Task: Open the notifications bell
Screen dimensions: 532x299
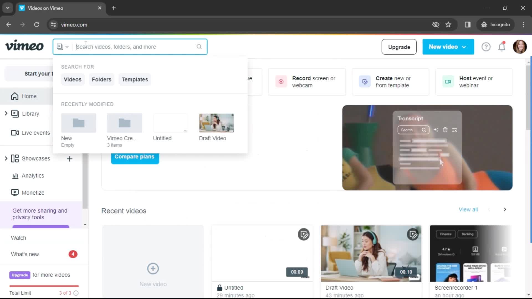Action: [502, 47]
